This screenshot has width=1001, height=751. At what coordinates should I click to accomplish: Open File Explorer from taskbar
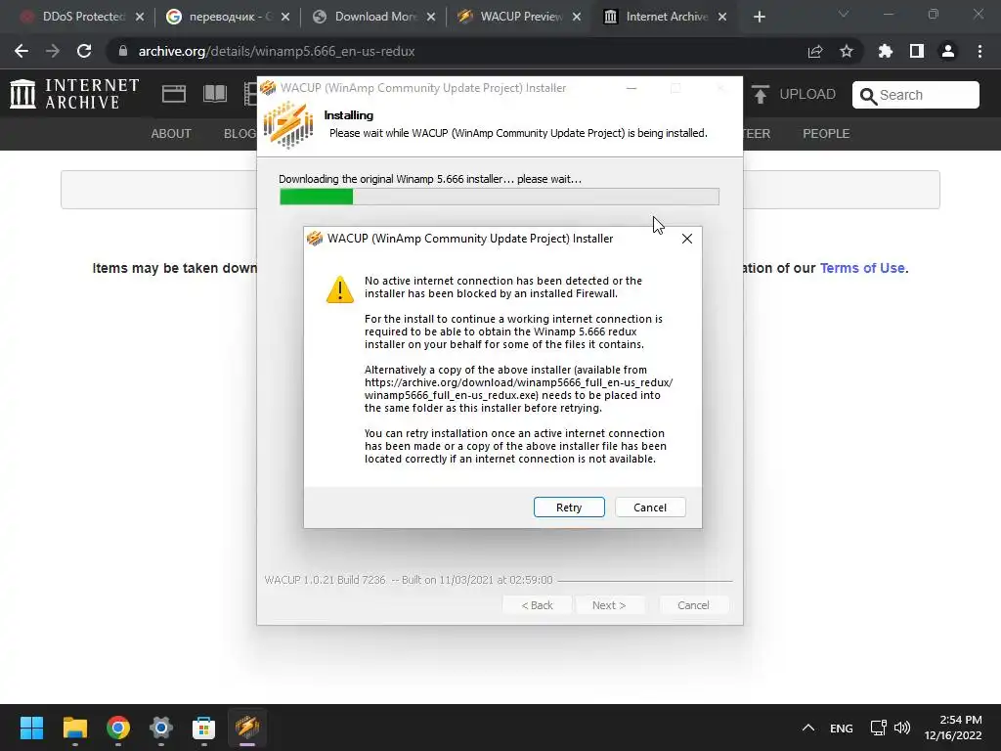click(74, 728)
